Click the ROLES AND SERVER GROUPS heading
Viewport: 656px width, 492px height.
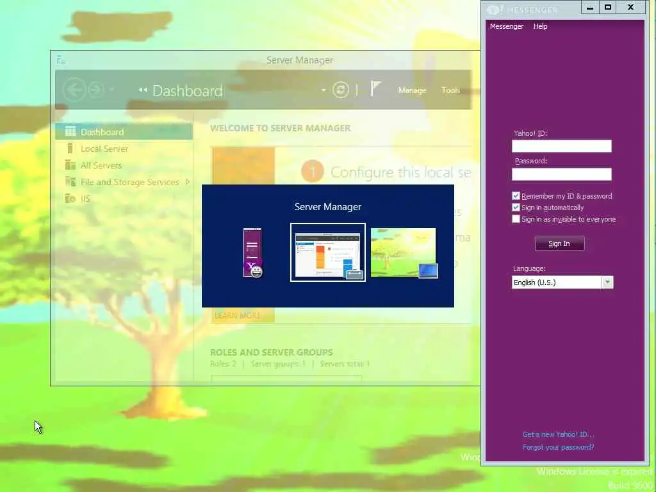pos(272,352)
